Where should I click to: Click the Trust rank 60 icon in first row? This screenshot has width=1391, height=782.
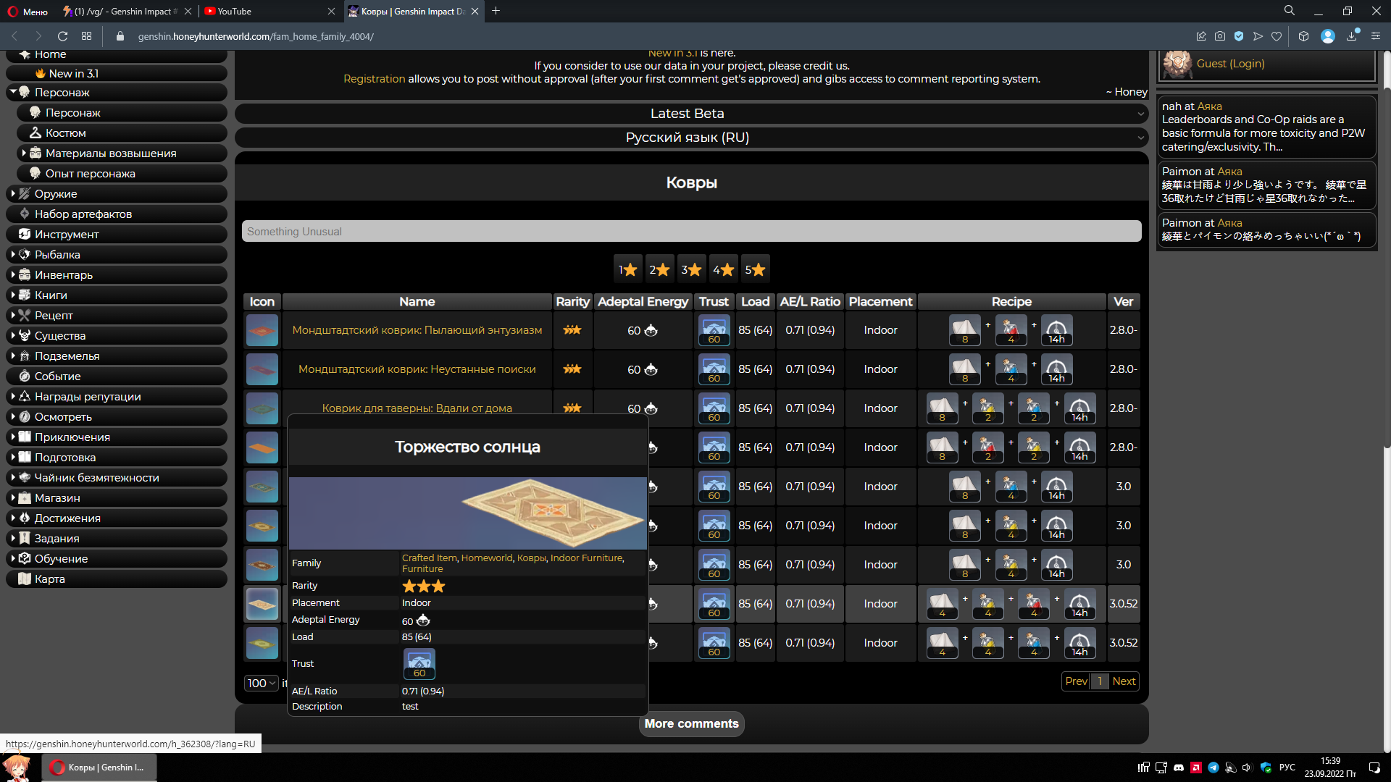(714, 330)
